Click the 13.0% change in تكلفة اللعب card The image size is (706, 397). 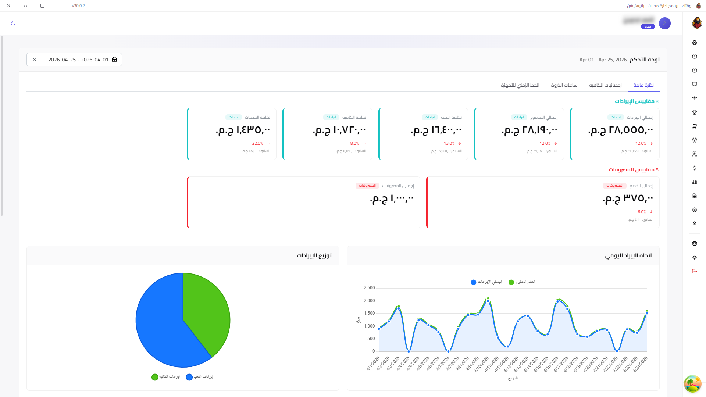[449, 144]
